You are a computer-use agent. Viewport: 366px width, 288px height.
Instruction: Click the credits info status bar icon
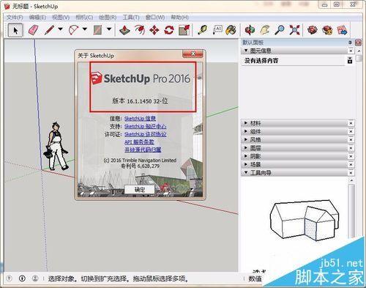click(22, 278)
